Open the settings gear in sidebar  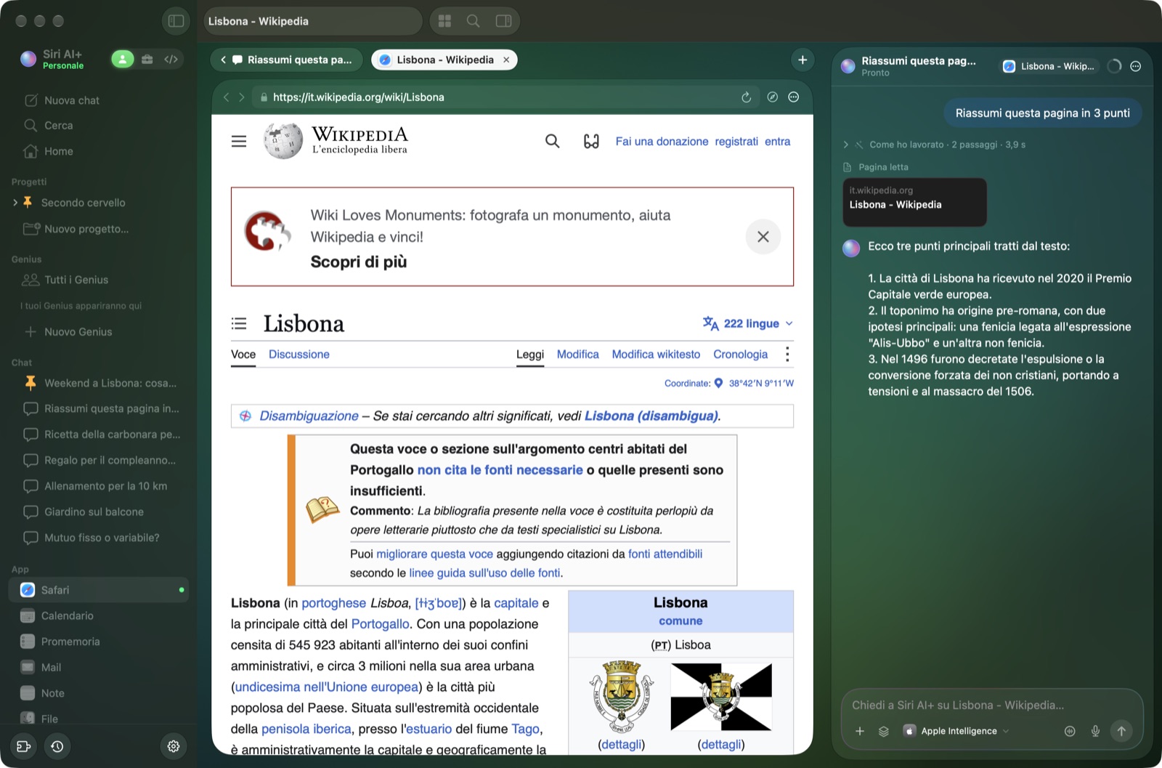[173, 746]
